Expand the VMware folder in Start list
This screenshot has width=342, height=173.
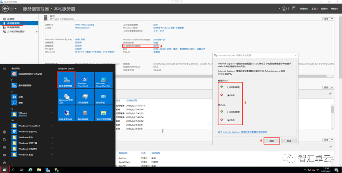tap(52, 113)
